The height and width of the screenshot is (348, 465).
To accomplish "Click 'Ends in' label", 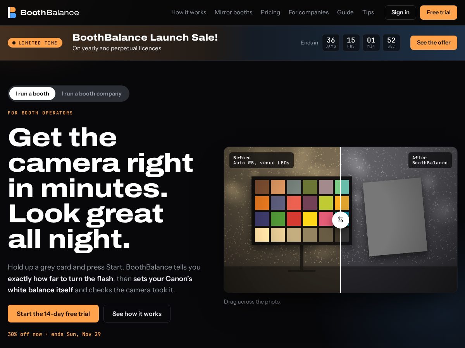I will point(309,43).
